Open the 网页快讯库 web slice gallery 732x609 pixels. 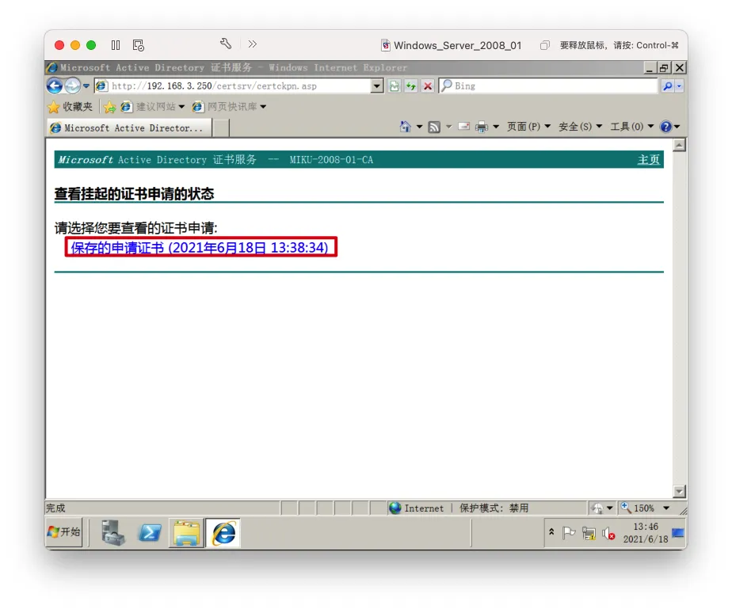[229, 107]
